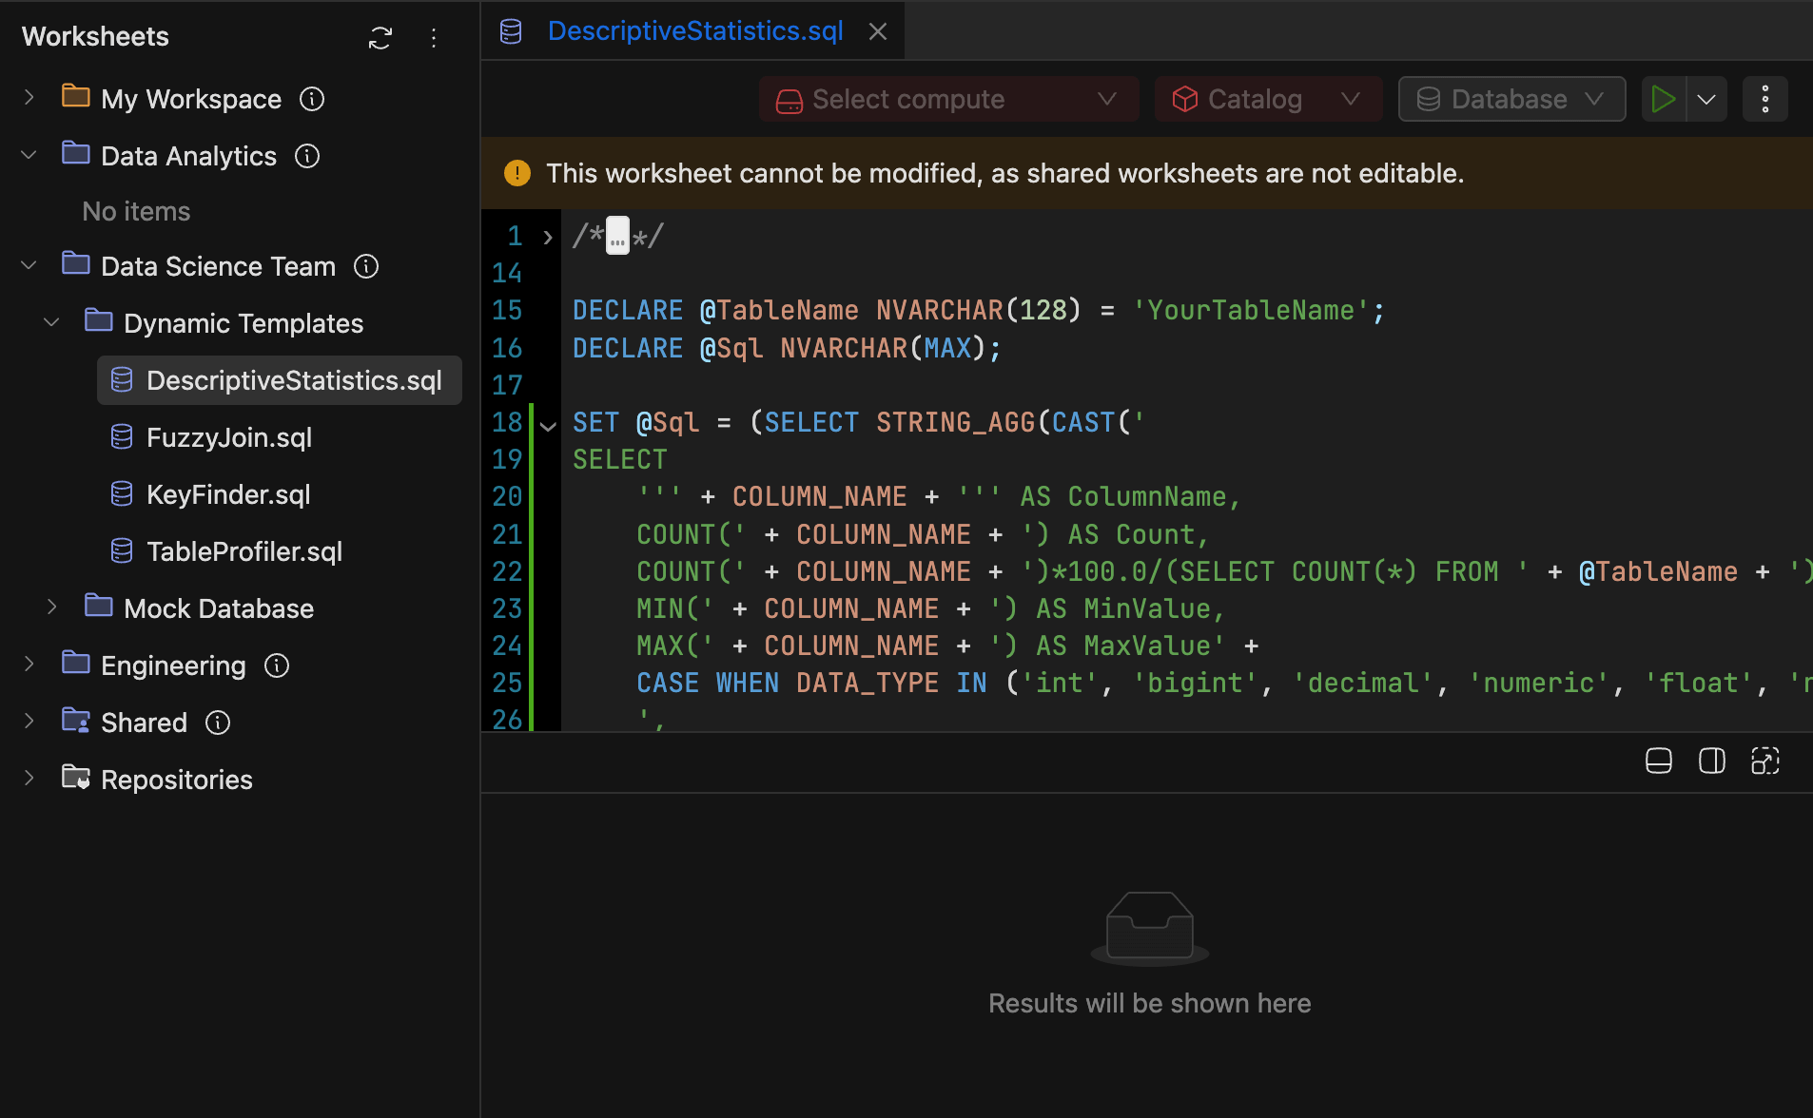Expand My Workspace tree node
The height and width of the screenshot is (1118, 1813).
tap(29, 98)
